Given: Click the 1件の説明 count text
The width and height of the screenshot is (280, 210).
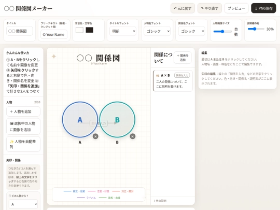Looking at the screenshot, I should 160,201.
